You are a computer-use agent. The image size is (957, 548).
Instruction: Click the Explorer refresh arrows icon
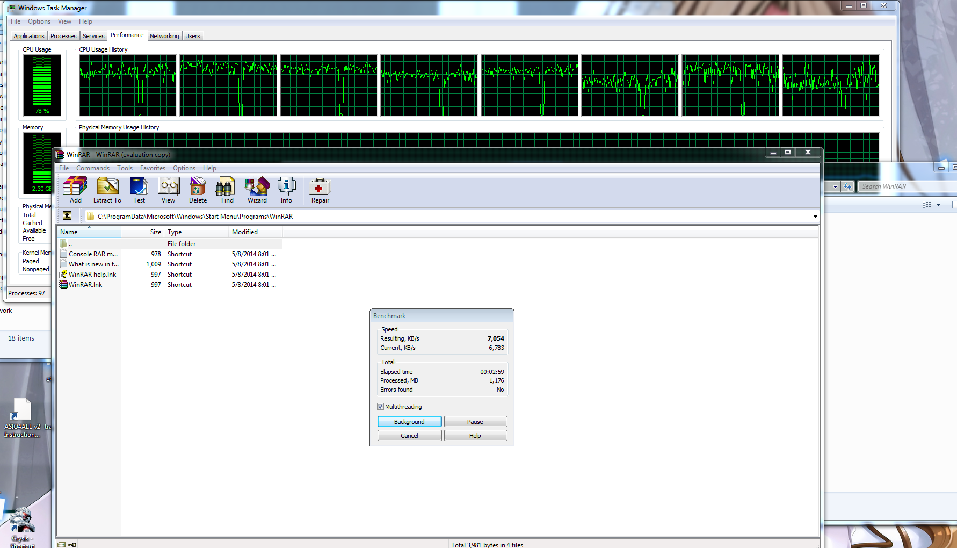click(x=847, y=186)
